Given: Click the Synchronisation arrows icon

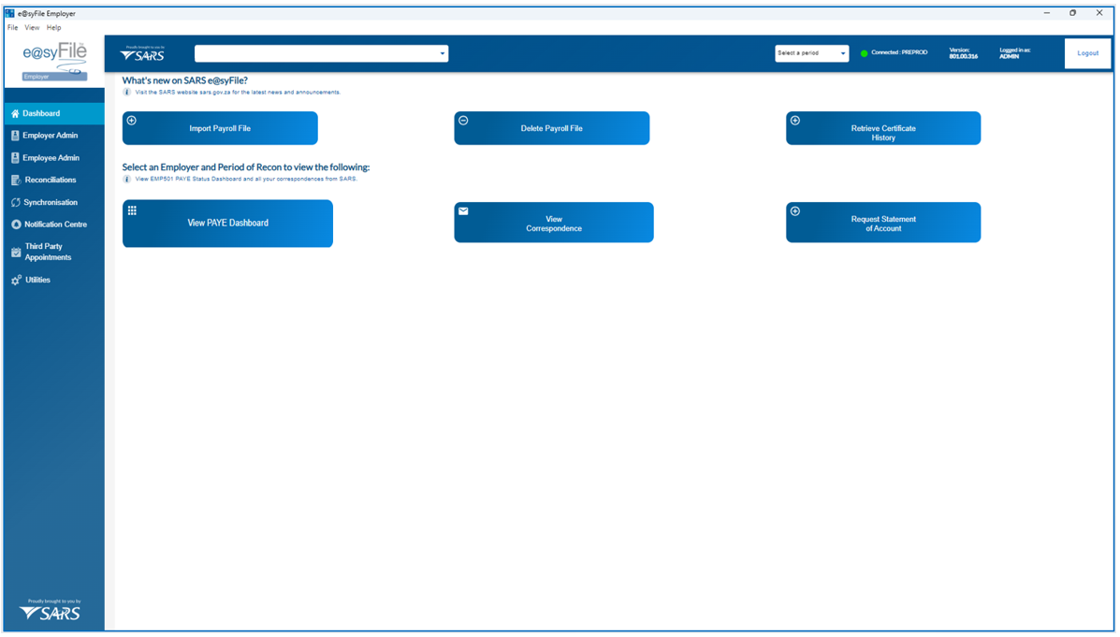Looking at the screenshot, I should pyautogui.click(x=16, y=202).
